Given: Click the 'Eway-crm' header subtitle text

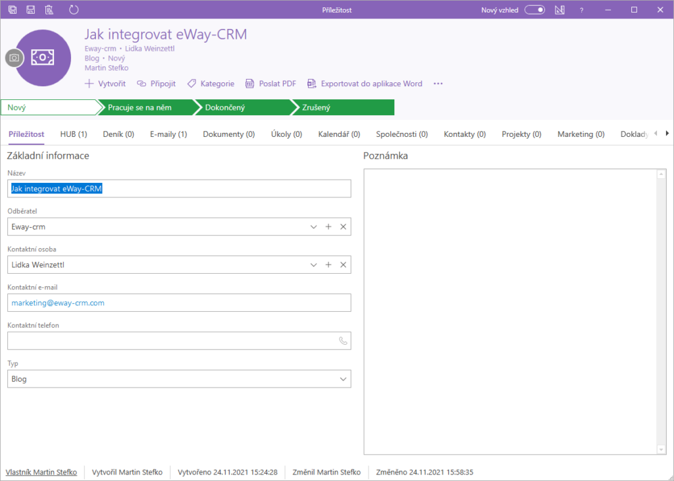Looking at the screenshot, I should coord(100,49).
